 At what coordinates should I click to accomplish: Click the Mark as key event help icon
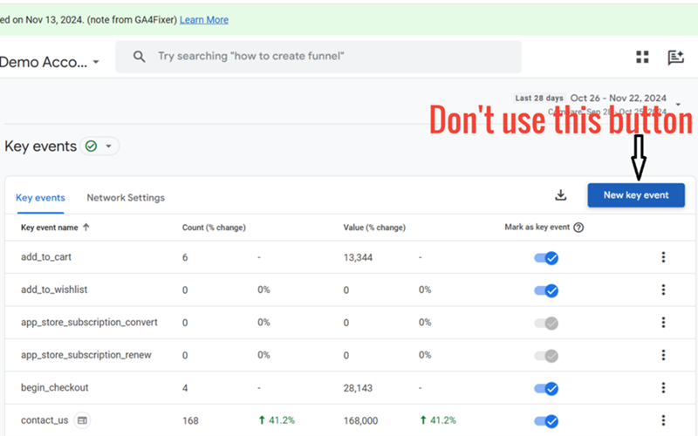578,228
